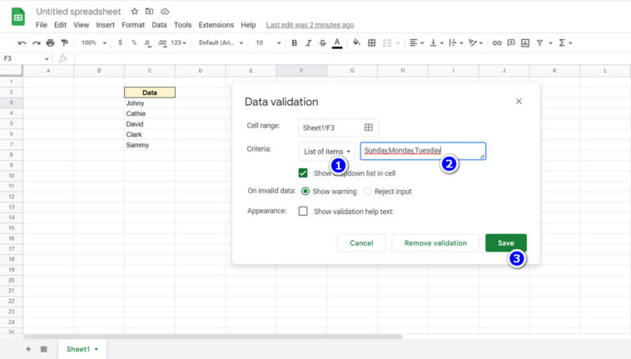This screenshot has height=359, width=631.
Task: Open the zoom 100% dropdown
Action: (92, 42)
